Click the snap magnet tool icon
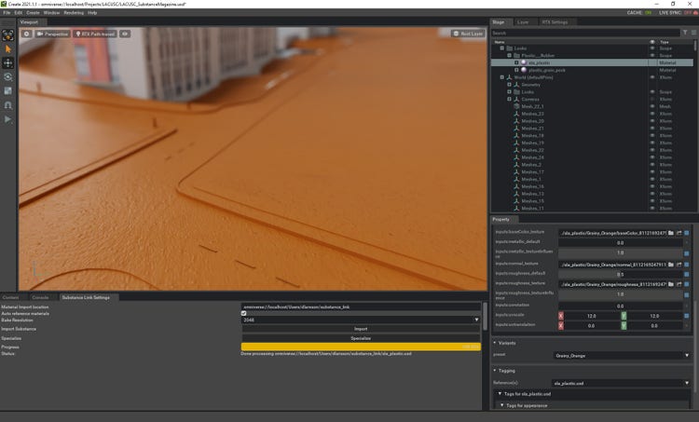Image resolution: width=699 pixels, height=422 pixels. [8, 105]
